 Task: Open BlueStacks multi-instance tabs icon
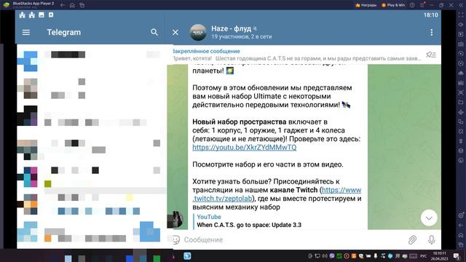coord(82,5)
